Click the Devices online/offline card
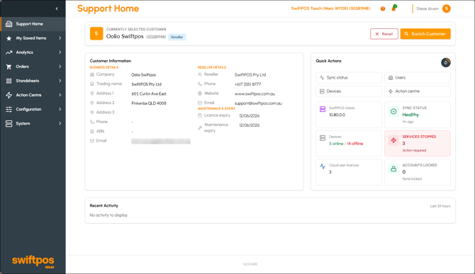Viewport: 475px width, 274px height. (349, 143)
